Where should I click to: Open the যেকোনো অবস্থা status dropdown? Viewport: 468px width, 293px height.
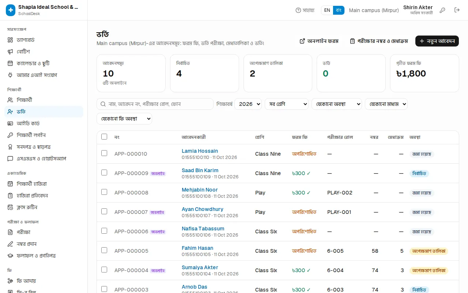click(x=337, y=104)
